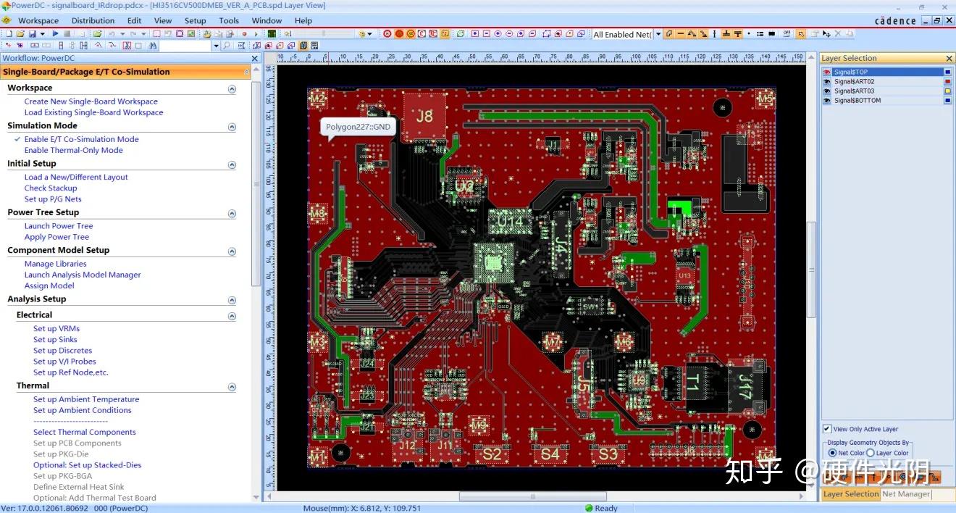
Task: Click Launch Power Tree link
Action: click(59, 226)
